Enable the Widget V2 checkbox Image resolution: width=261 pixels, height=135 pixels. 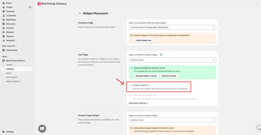click(x=130, y=85)
